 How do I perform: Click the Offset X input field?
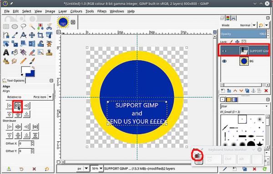(25, 144)
